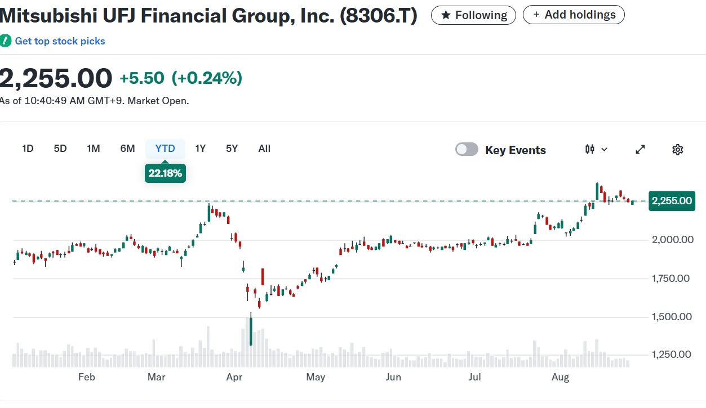Viewport: 706px width, 408px height.
Task: Click the 22.18% YTD return badge
Action: (x=165, y=173)
